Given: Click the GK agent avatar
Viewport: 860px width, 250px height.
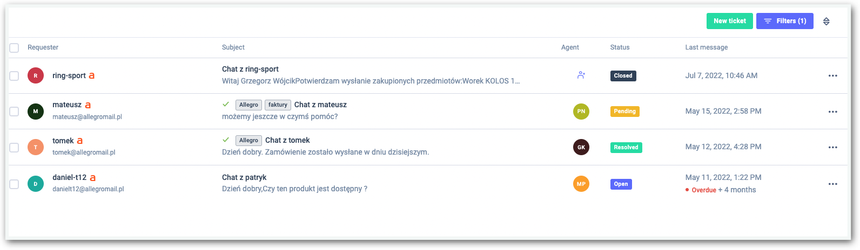Looking at the screenshot, I should coord(581,147).
